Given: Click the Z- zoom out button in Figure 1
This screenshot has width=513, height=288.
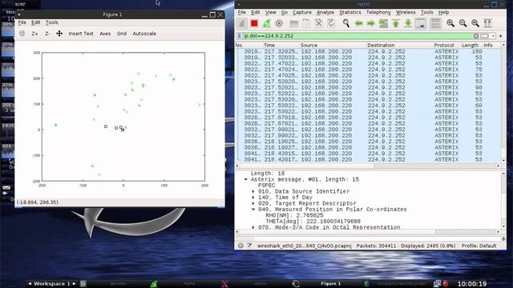Looking at the screenshot, I should 47,34.
